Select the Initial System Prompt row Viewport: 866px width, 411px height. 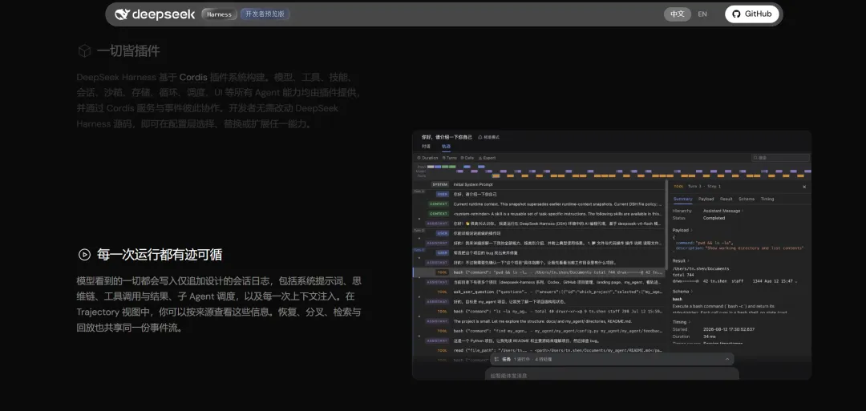539,184
